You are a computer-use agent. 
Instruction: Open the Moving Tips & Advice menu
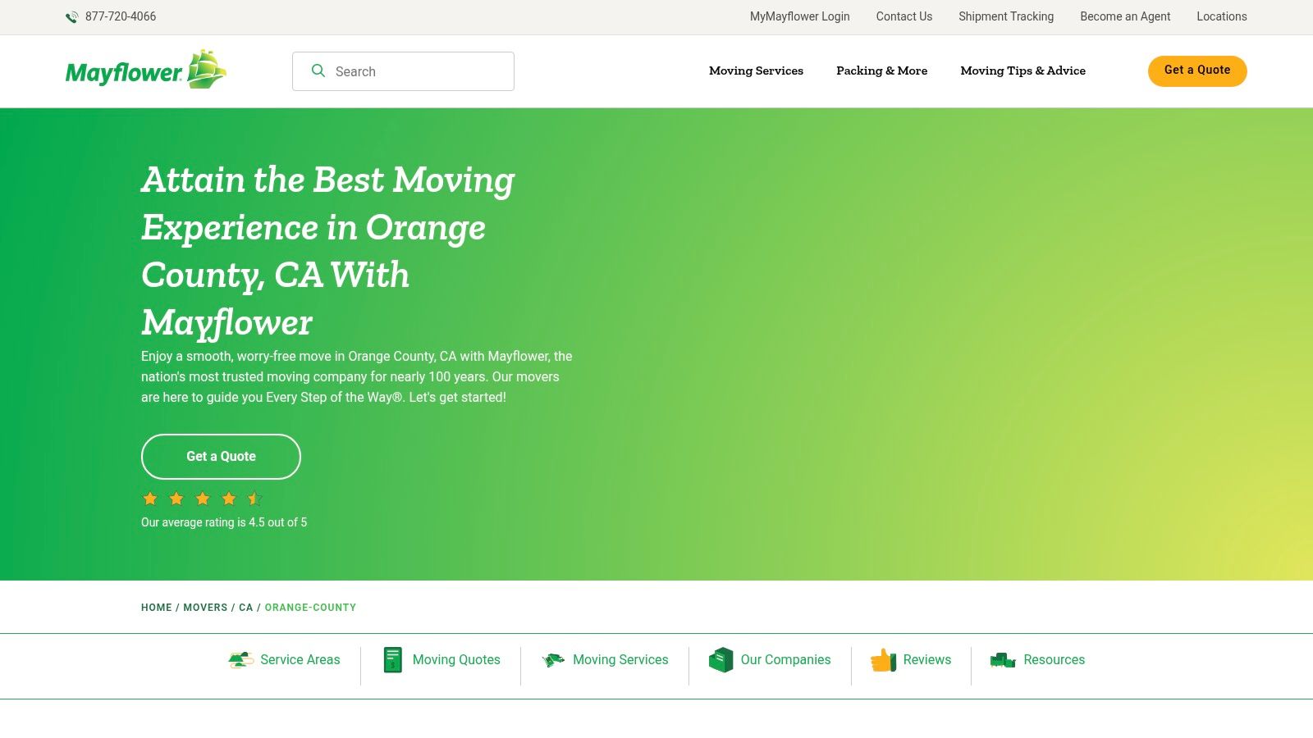1022,71
